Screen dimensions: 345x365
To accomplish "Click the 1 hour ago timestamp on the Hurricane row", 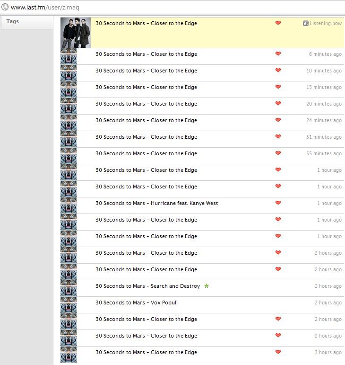I will click(329, 203).
